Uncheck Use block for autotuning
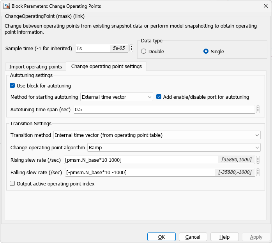The height and width of the screenshot is (243, 272). (12, 86)
